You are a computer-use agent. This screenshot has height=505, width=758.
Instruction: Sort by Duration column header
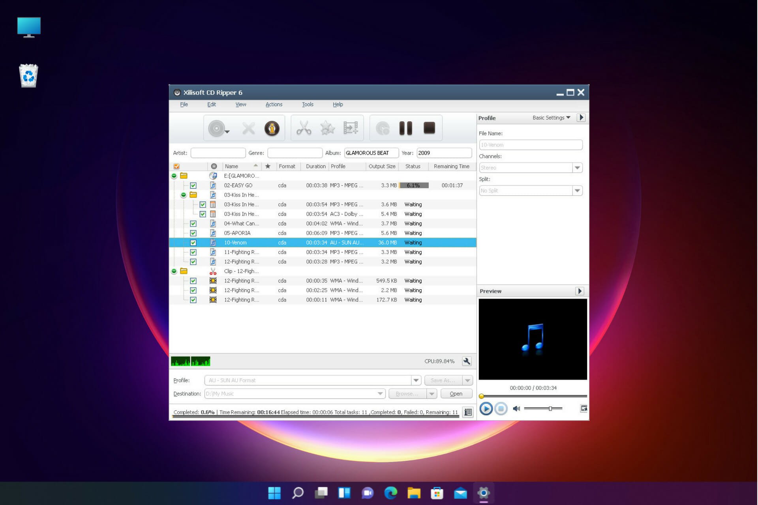tap(315, 166)
